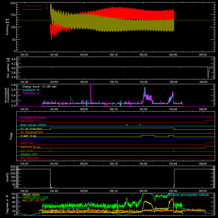The width and height of the screenshot is (218, 218).
Task: Click the SAA_FLAG label
Action: click(27, 144)
